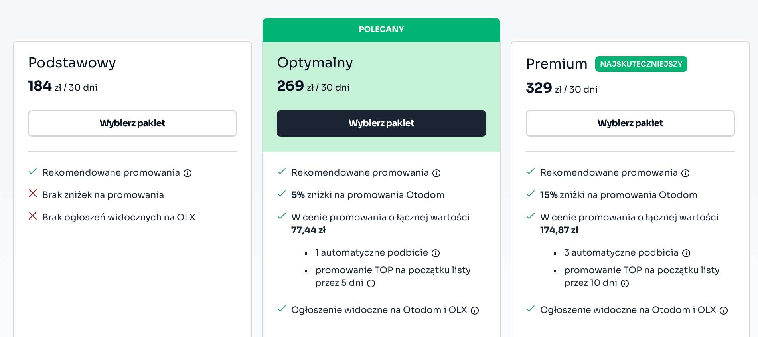Click the Podstawowy plan title
The height and width of the screenshot is (337, 758).
72,63
